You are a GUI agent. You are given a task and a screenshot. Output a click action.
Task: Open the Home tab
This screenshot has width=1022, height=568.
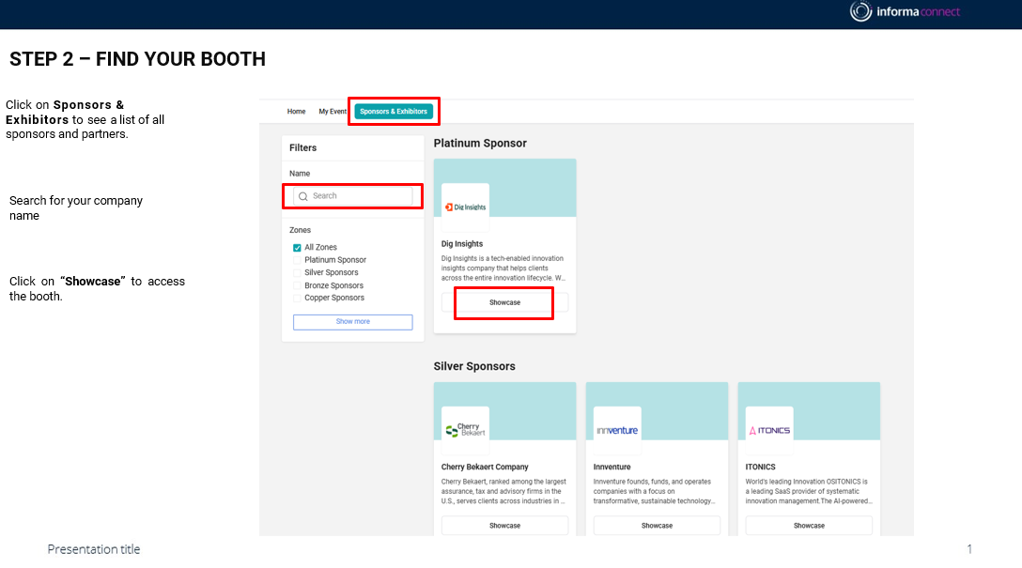[296, 112]
